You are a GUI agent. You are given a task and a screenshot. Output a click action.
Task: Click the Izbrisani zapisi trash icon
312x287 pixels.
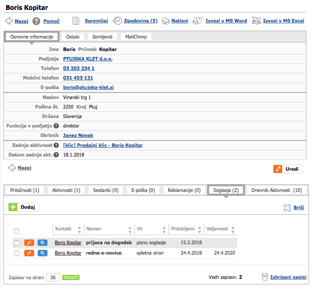click(264, 277)
